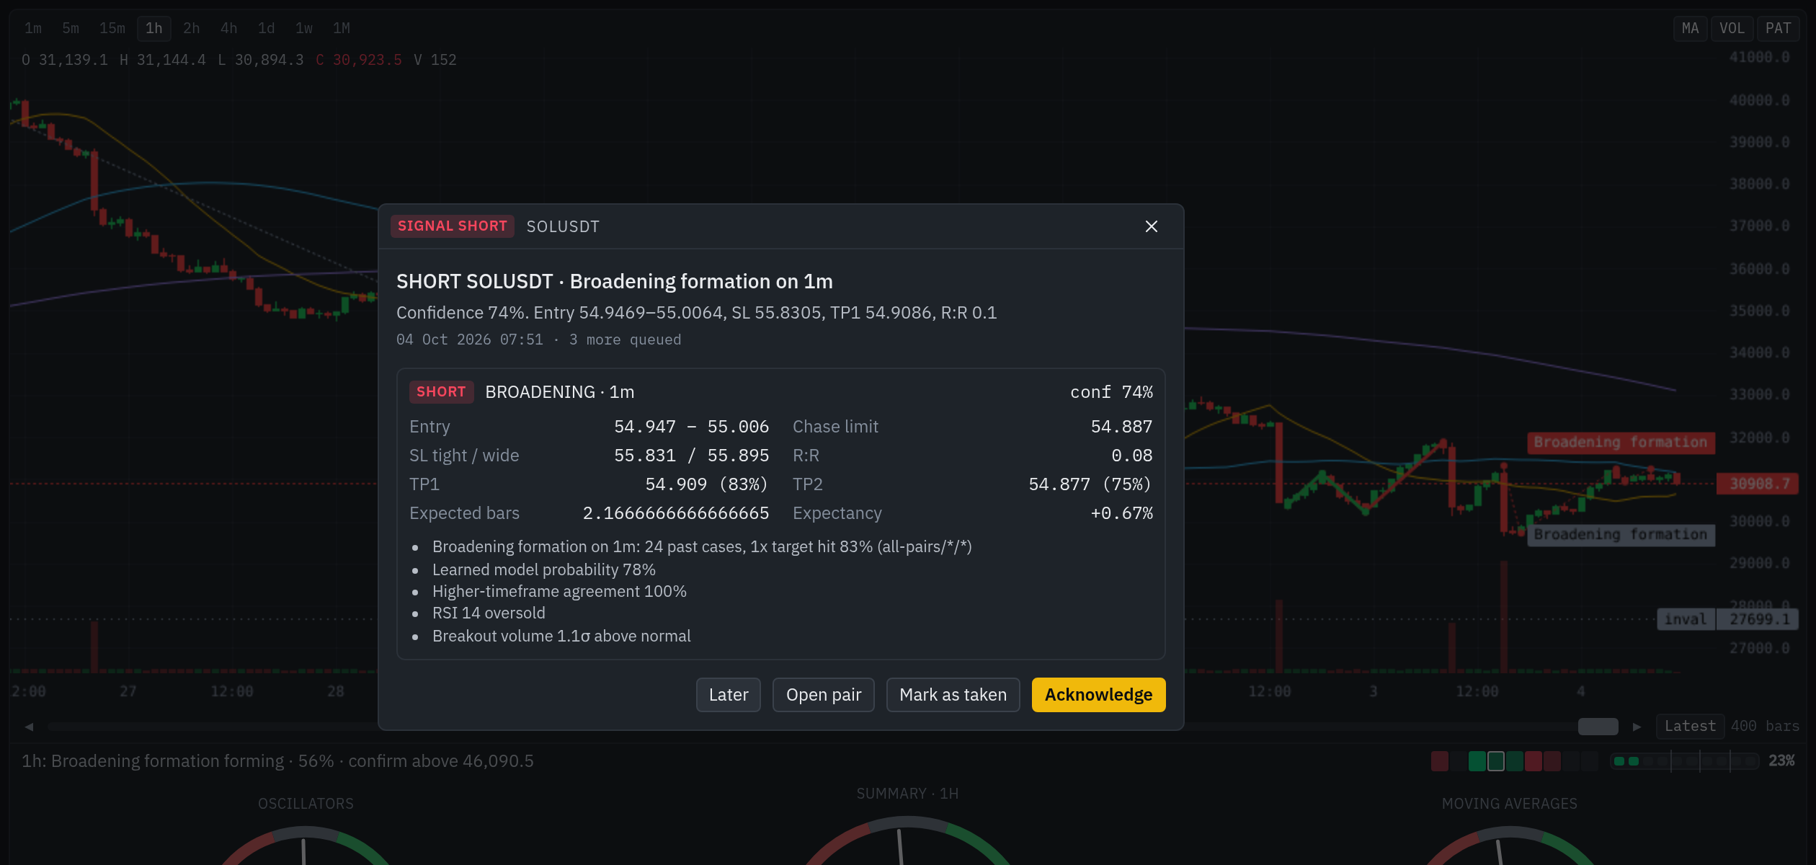Click the SUMMARY · 1H gauge label
Image resolution: width=1816 pixels, height=865 pixels.
click(x=907, y=794)
